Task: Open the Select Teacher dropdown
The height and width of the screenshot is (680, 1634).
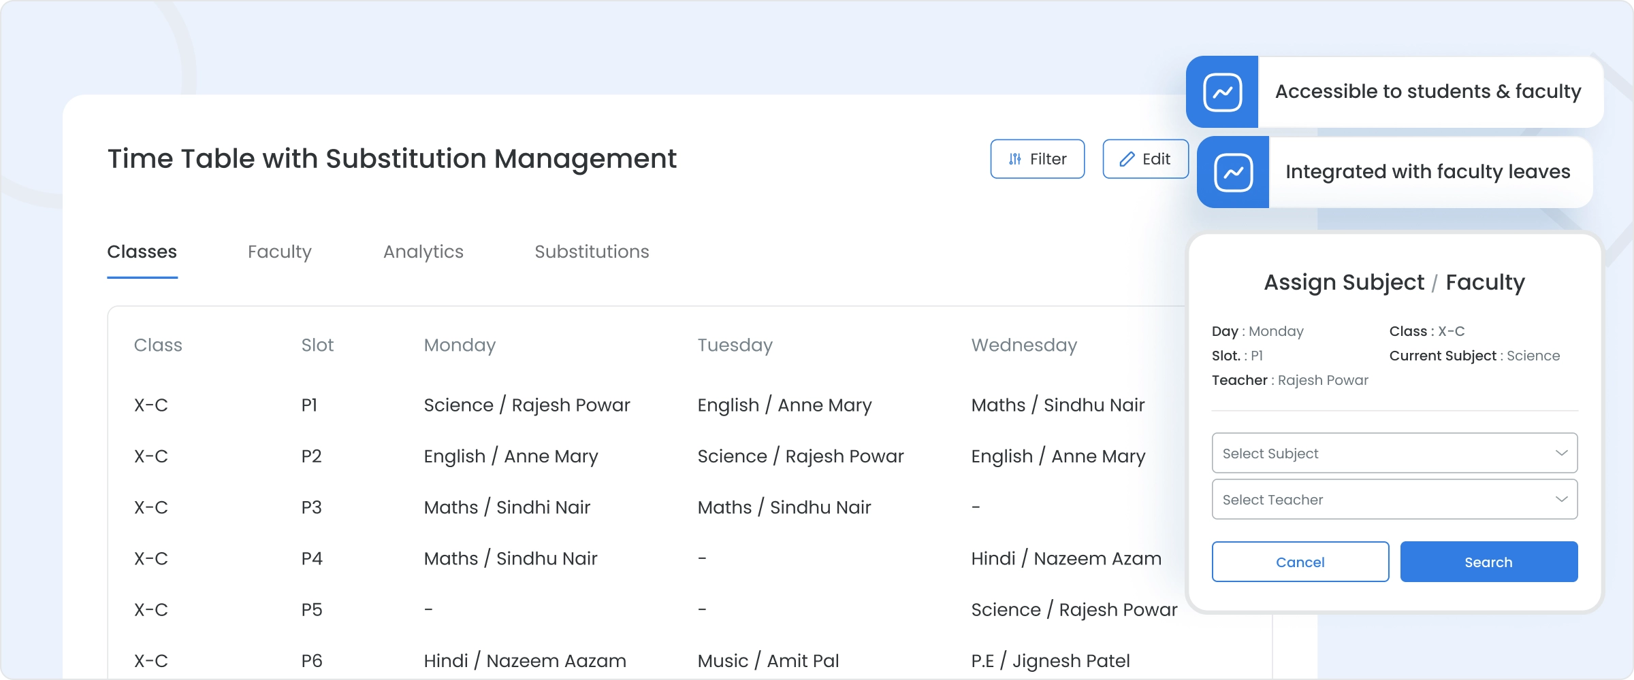Action: coord(1394,499)
